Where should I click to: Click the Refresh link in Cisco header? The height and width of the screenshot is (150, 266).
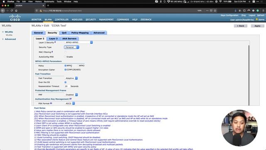261,15
